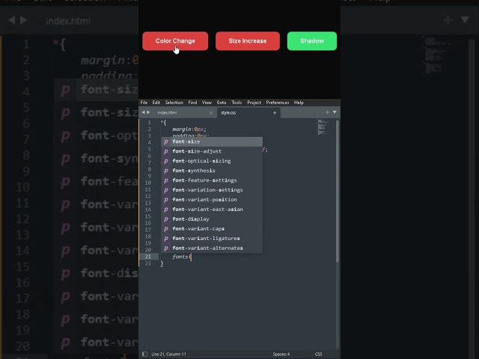Image resolution: width=479 pixels, height=359 pixels.
Task: Open the Goto menu
Action: (x=222, y=102)
